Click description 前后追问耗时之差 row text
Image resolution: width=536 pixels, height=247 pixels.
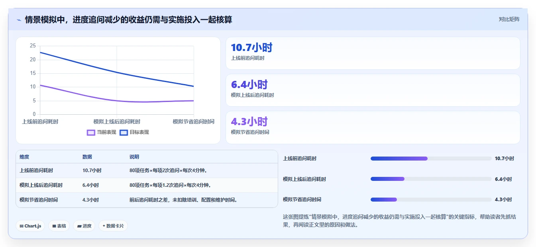click(x=184, y=200)
